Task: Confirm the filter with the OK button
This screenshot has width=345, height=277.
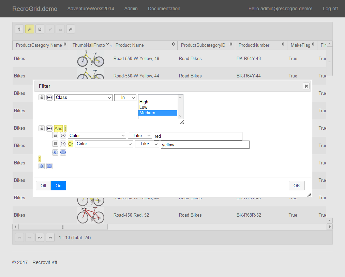Action: (297, 186)
